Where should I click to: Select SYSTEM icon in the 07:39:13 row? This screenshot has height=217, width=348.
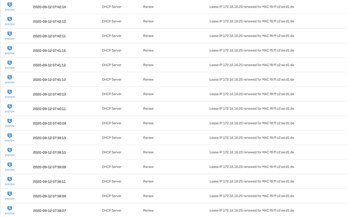[x=10, y=138]
